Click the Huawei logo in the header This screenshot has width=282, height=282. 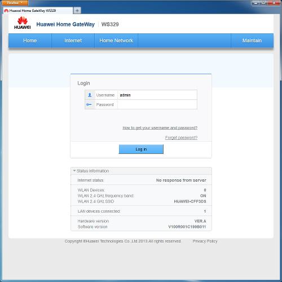(x=23, y=23)
